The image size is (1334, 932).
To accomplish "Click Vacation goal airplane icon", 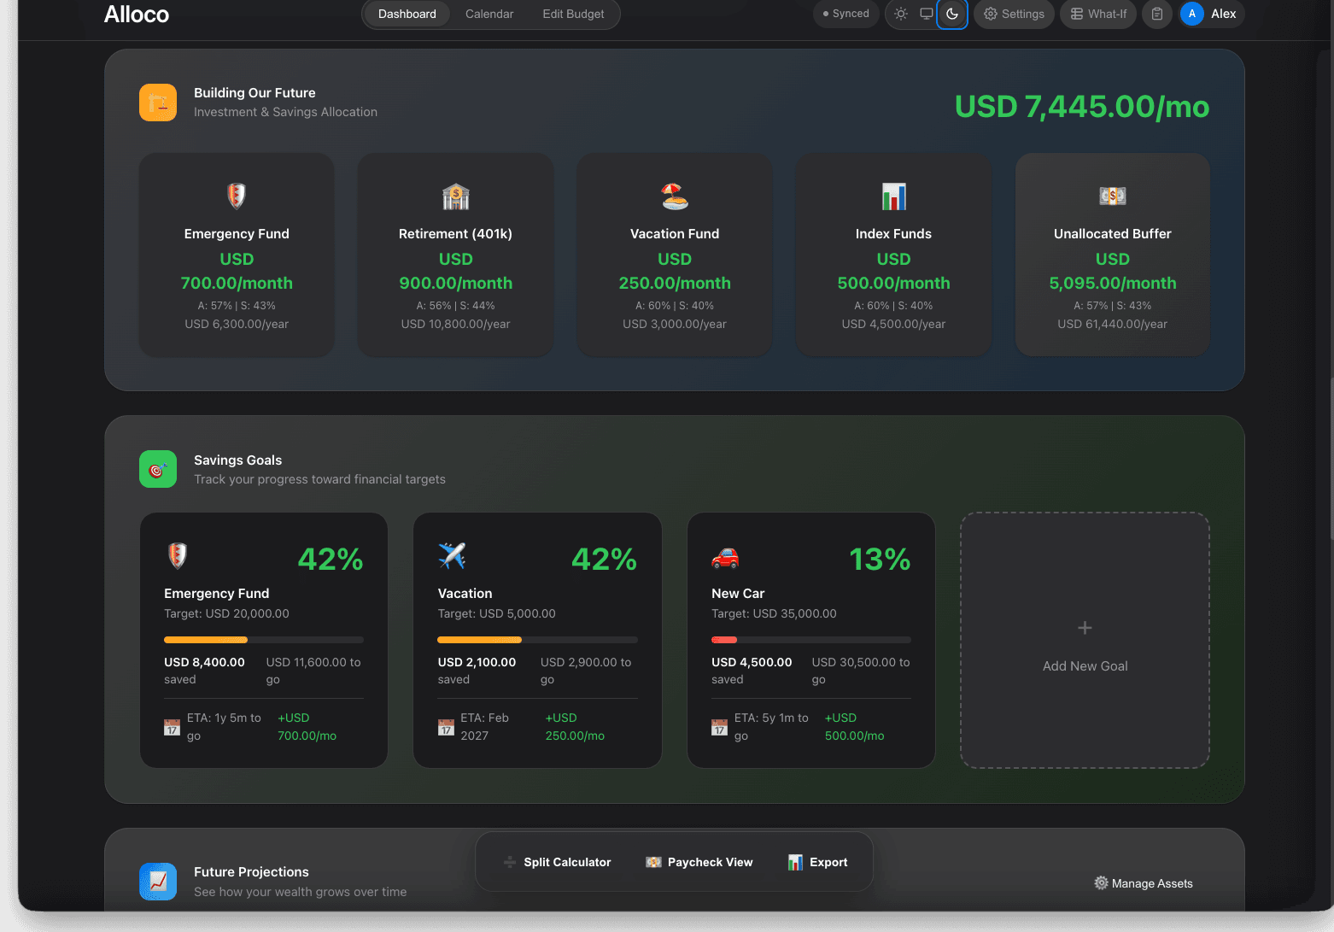I will pyautogui.click(x=452, y=555).
